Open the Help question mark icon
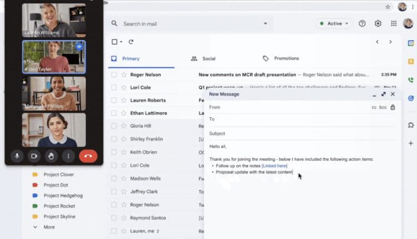Viewport: 417px width, 239px height. pos(362,23)
